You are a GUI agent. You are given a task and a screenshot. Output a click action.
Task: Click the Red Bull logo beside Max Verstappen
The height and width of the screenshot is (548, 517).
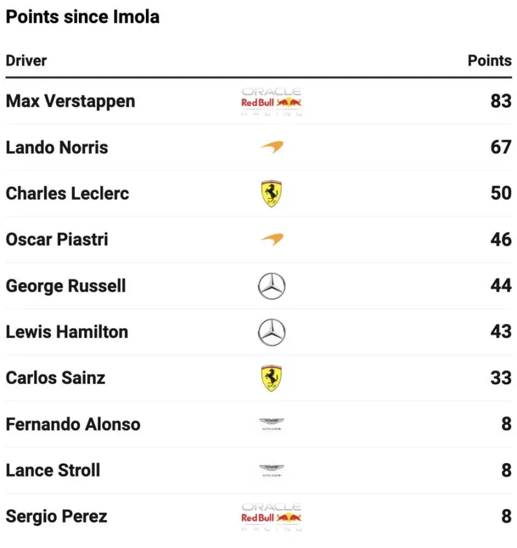(x=271, y=102)
